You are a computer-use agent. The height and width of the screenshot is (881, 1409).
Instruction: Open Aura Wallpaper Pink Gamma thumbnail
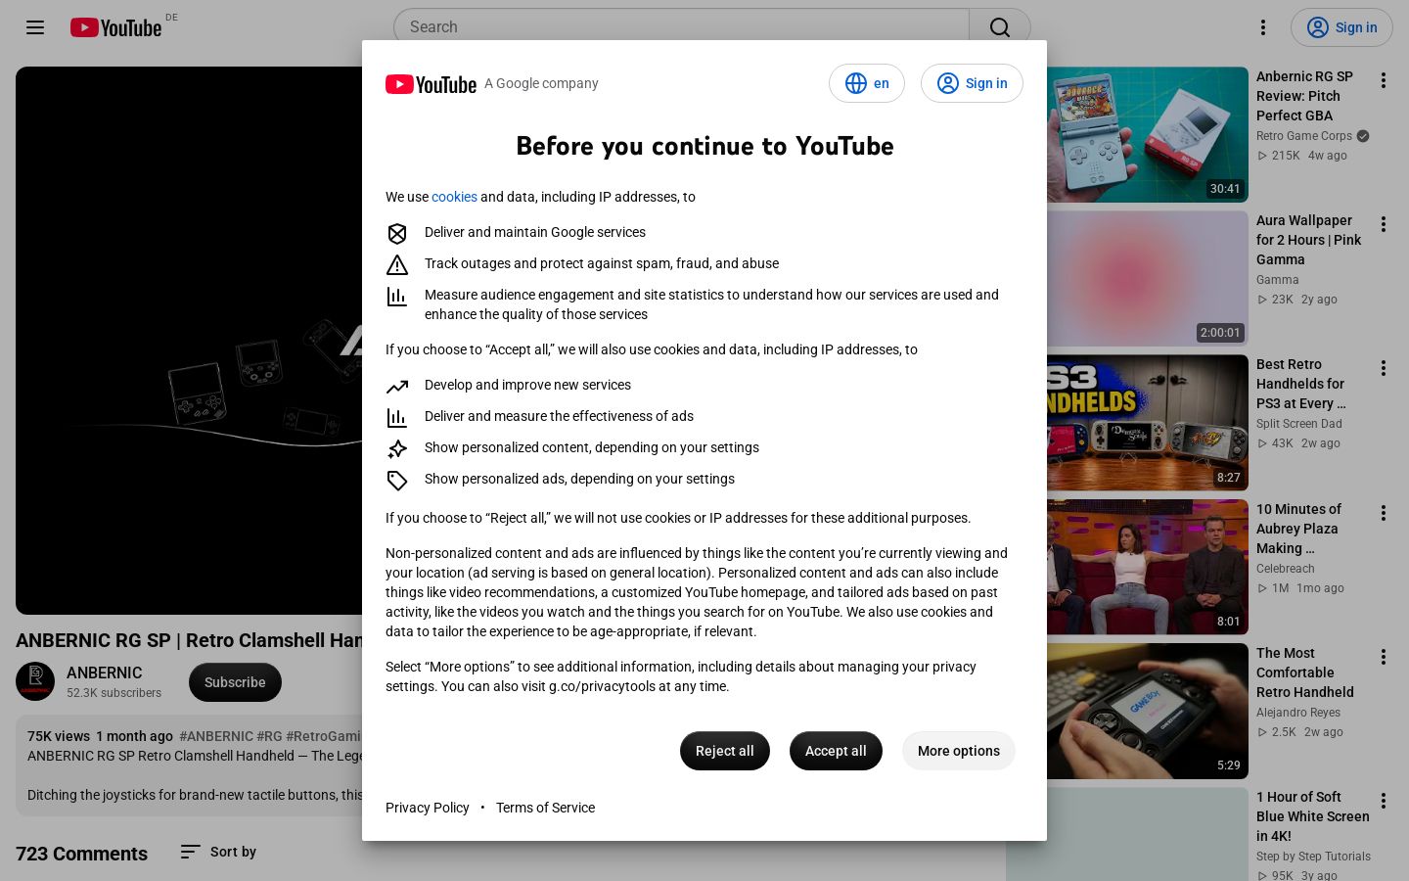[x=1147, y=279]
